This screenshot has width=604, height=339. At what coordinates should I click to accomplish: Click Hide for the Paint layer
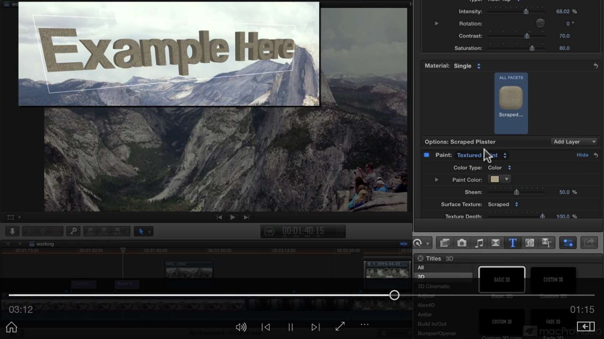582,155
